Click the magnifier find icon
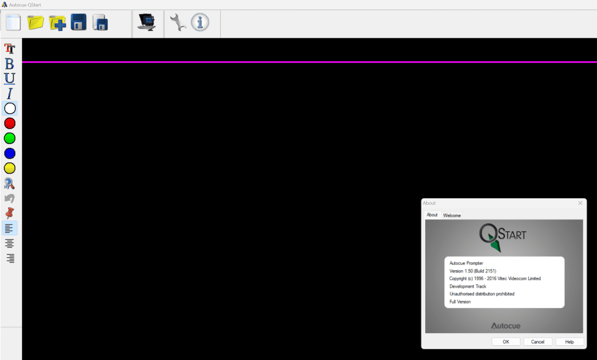Image resolution: width=597 pixels, height=360 pixels. [10, 184]
